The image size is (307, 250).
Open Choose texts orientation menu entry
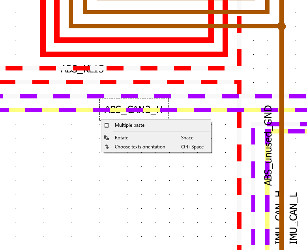pos(140,147)
